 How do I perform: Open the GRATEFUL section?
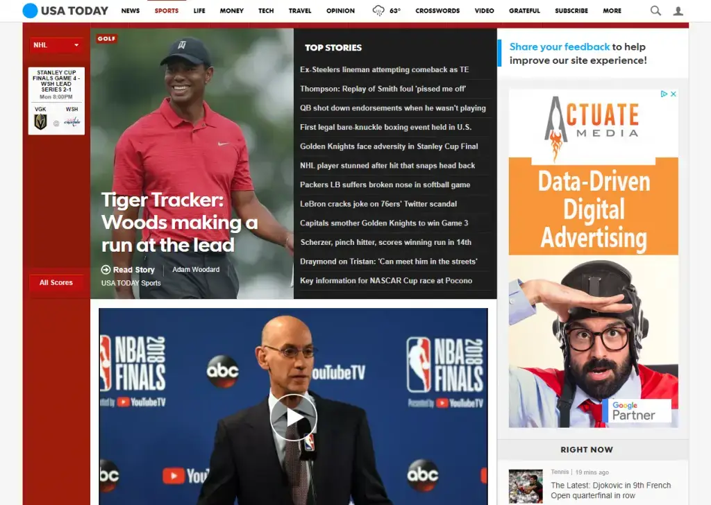[524, 10]
